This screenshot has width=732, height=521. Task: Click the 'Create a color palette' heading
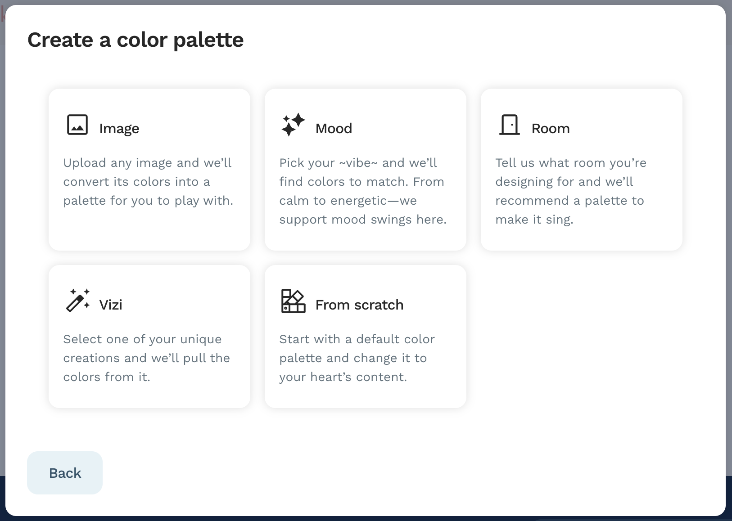click(x=136, y=40)
